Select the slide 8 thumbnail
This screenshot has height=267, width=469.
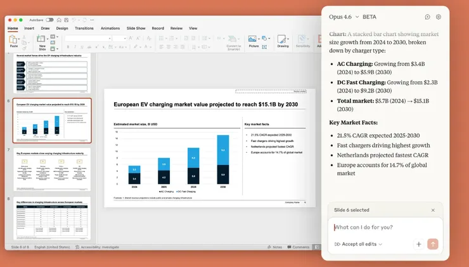(52, 218)
